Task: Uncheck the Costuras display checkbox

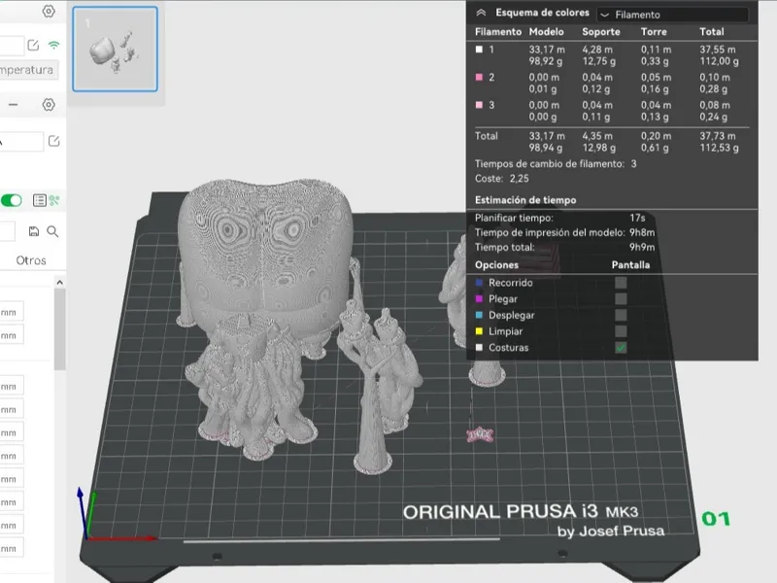Action: (x=621, y=348)
